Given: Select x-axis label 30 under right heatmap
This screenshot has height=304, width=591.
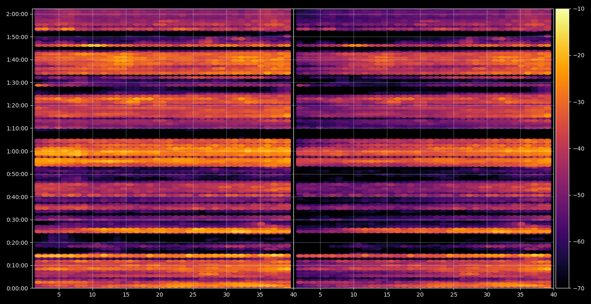Looking at the screenshot, I should (487, 295).
